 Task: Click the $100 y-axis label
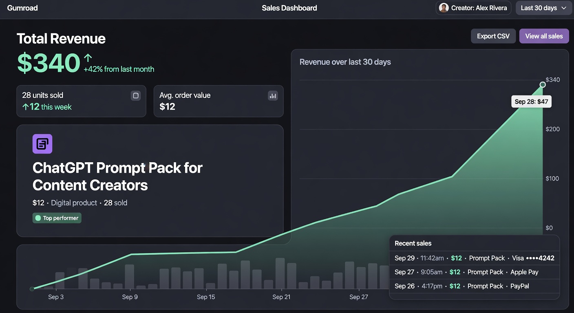coord(552,179)
